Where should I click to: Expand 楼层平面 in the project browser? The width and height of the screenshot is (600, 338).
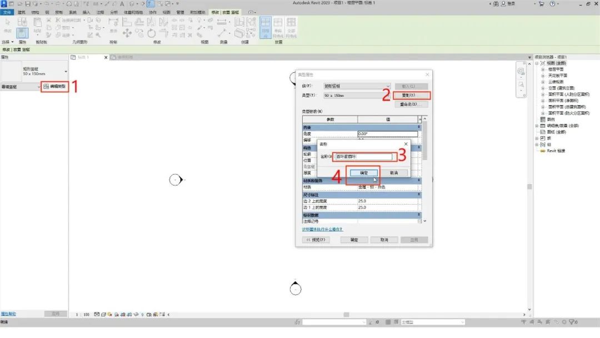[543, 69]
